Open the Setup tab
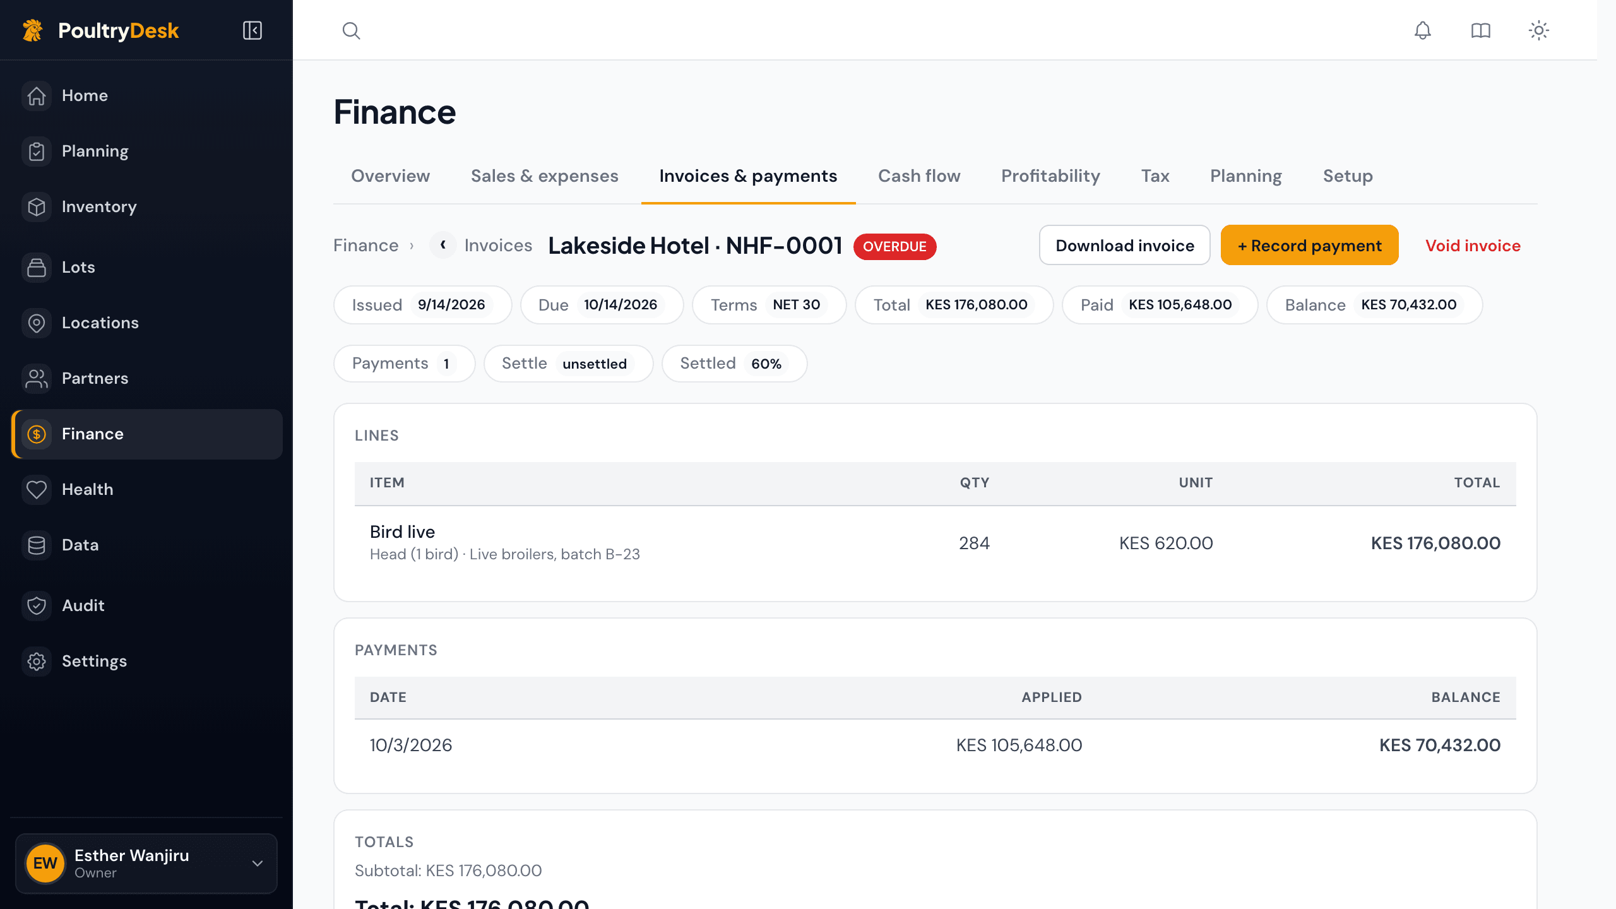The image size is (1616, 909). 1348,176
